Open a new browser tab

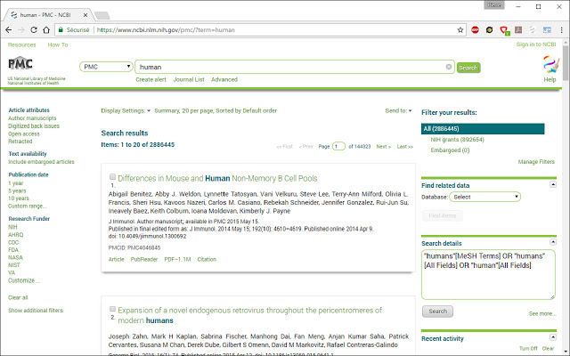pos(102,15)
